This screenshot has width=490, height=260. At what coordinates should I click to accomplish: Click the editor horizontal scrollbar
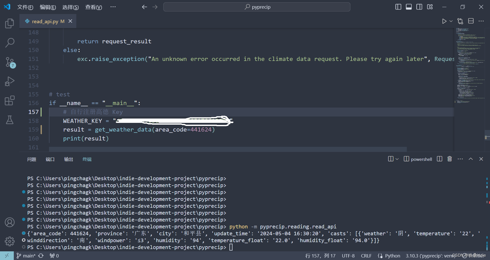[228, 149]
